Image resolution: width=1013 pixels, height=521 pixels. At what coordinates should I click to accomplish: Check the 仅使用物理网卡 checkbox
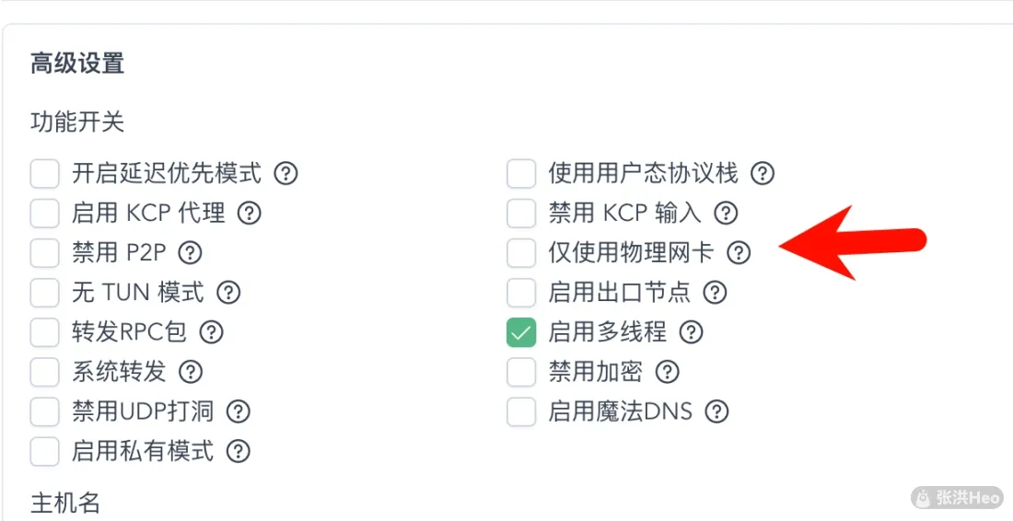click(x=521, y=253)
